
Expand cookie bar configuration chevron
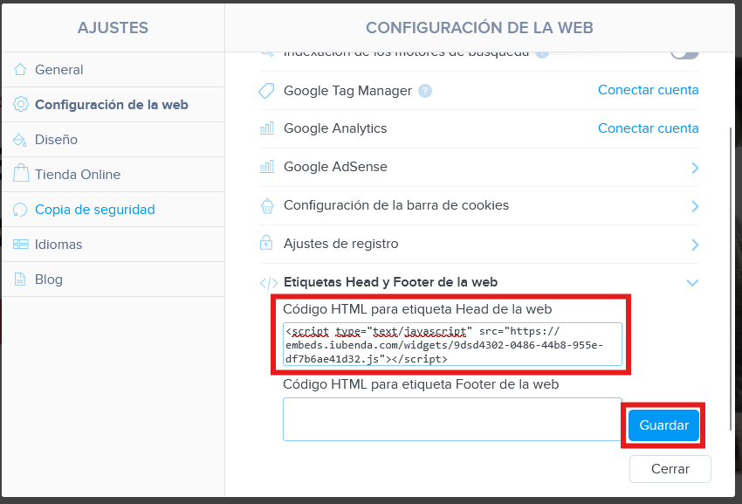[x=695, y=206]
